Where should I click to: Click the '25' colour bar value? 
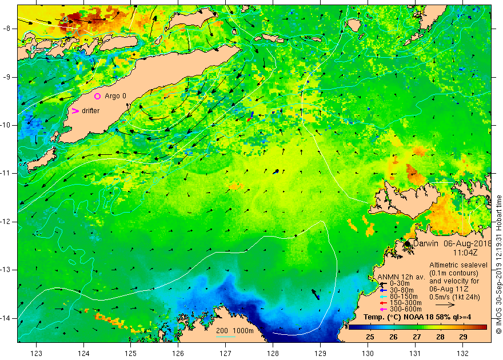pyautogui.click(x=370, y=337)
